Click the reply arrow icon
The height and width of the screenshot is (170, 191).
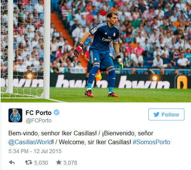point(12,163)
